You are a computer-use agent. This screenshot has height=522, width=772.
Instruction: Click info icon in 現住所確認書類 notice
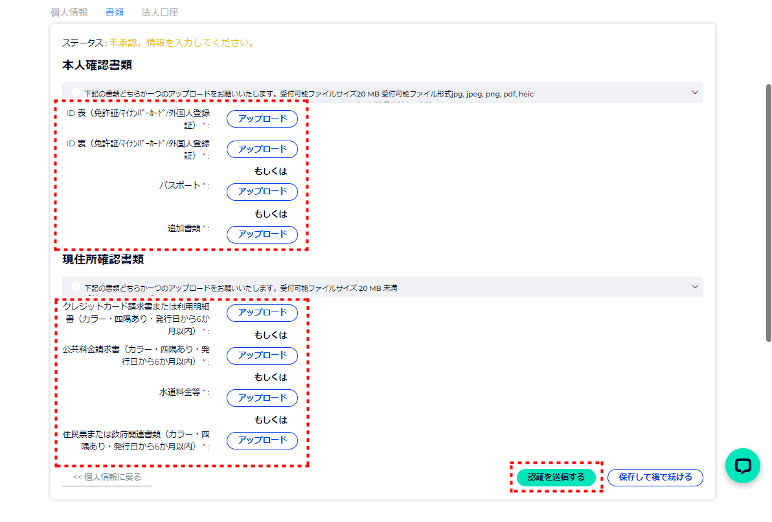click(76, 286)
